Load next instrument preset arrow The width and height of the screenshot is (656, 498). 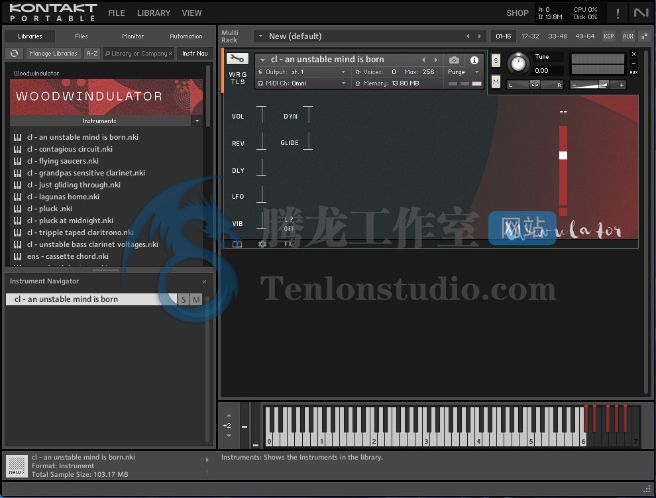pyautogui.click(x=436, y=60)
